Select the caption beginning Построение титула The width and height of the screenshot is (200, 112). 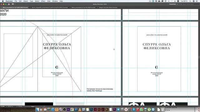(x=100, y=90)
